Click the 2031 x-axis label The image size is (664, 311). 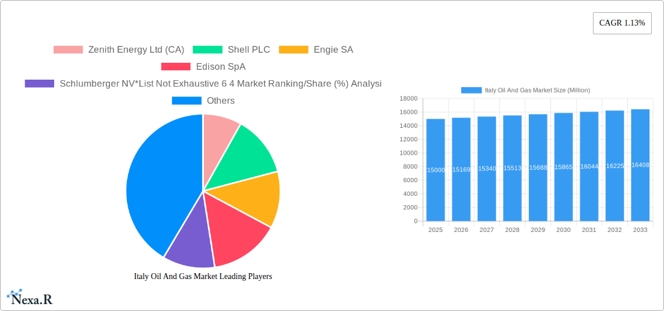coord(589,230)
